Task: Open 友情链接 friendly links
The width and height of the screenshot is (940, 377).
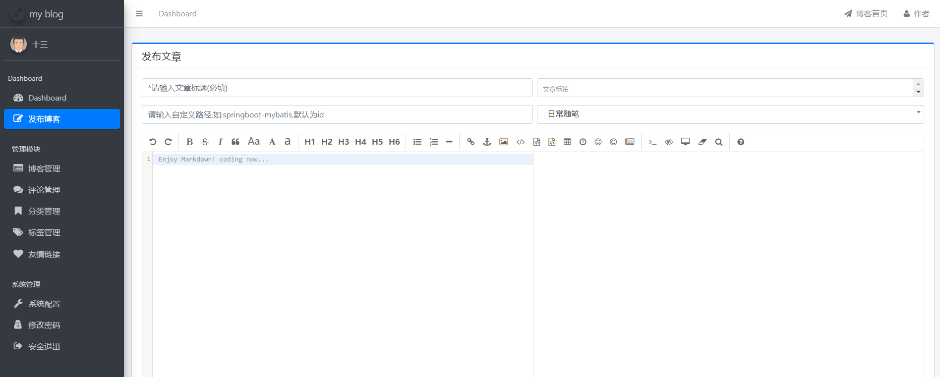Action: tap(62, 254)
